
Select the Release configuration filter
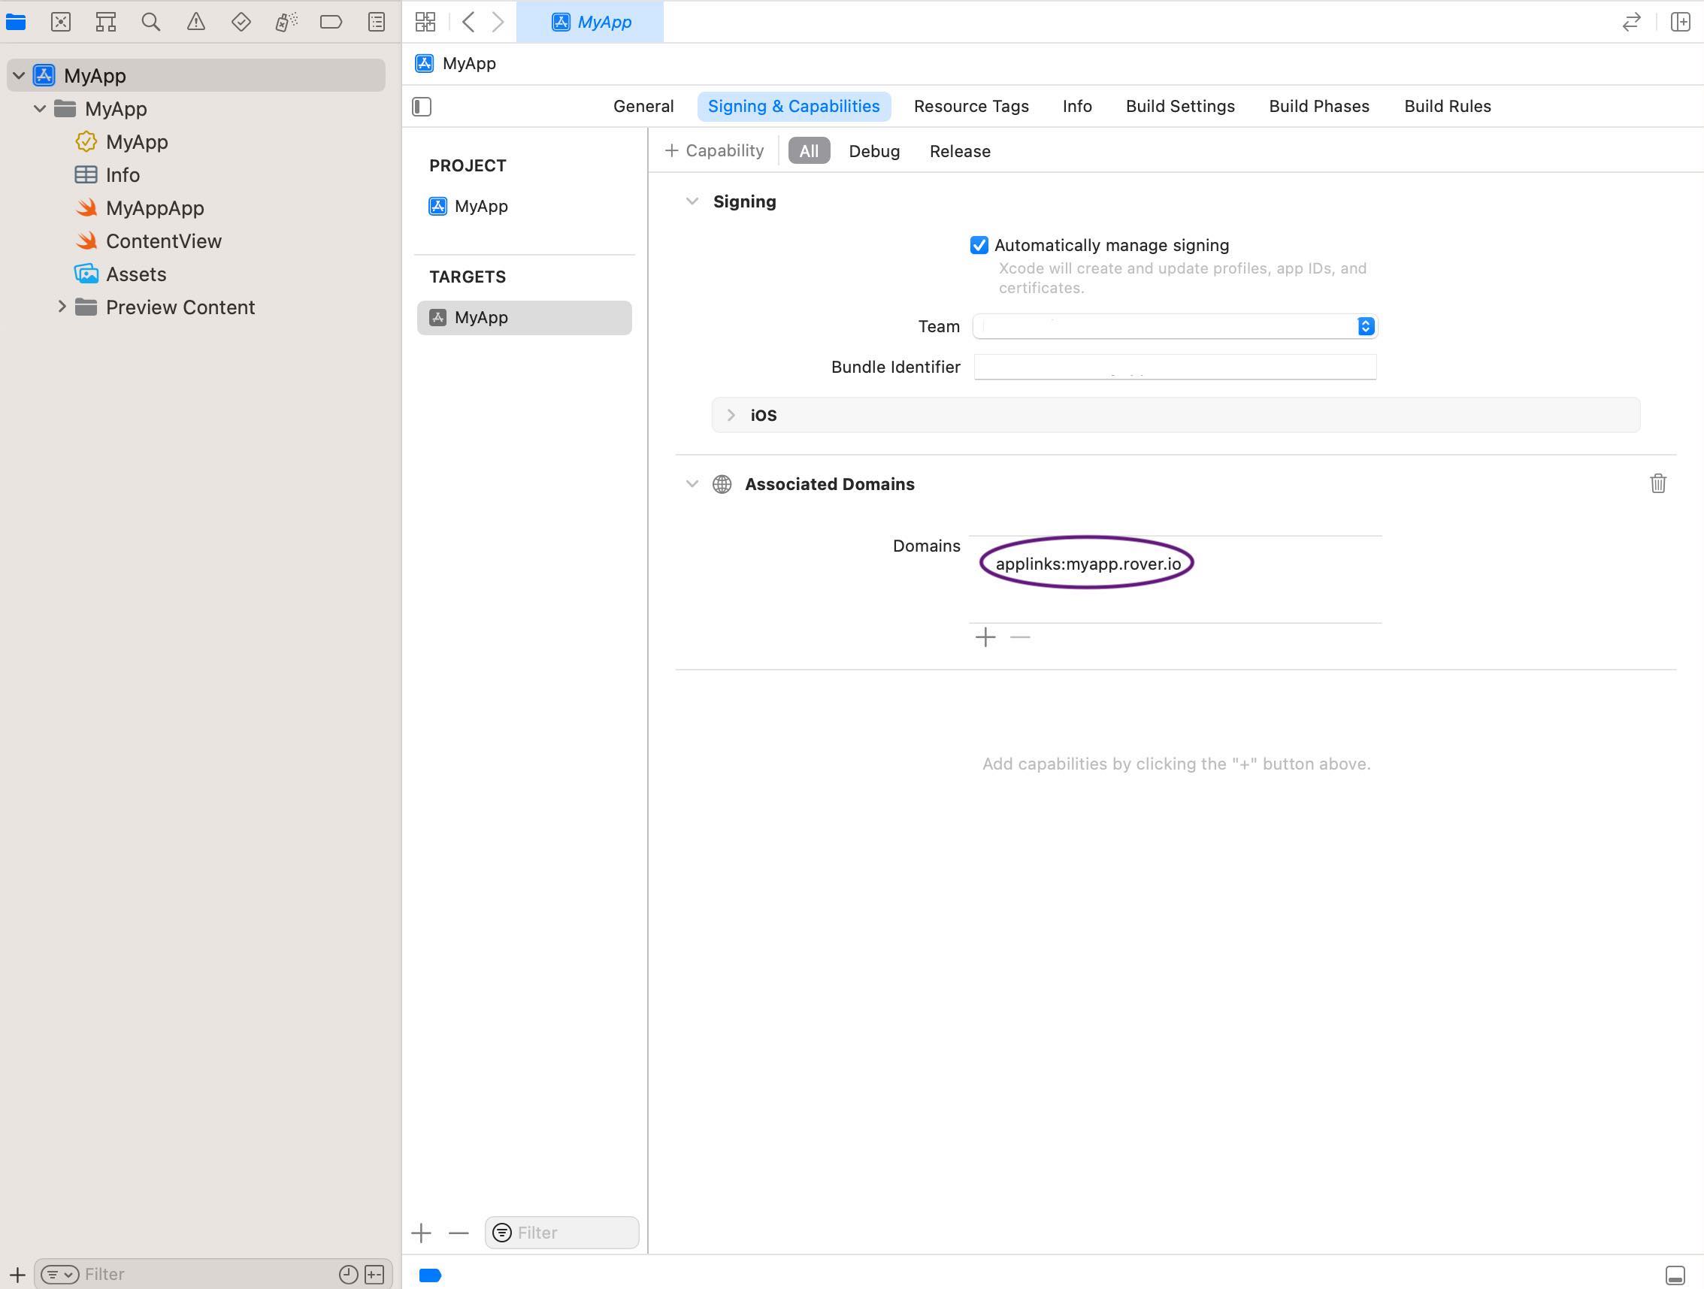click(x=960, y=151)
